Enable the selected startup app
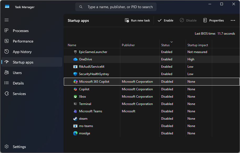The image size is (240, 153). (x=165, y=20)
